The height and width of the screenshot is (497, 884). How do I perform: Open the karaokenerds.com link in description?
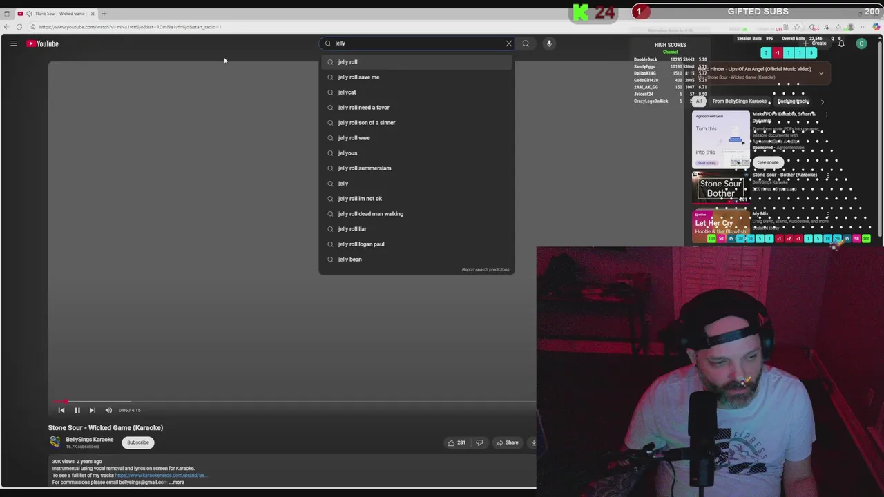point(160,475)
